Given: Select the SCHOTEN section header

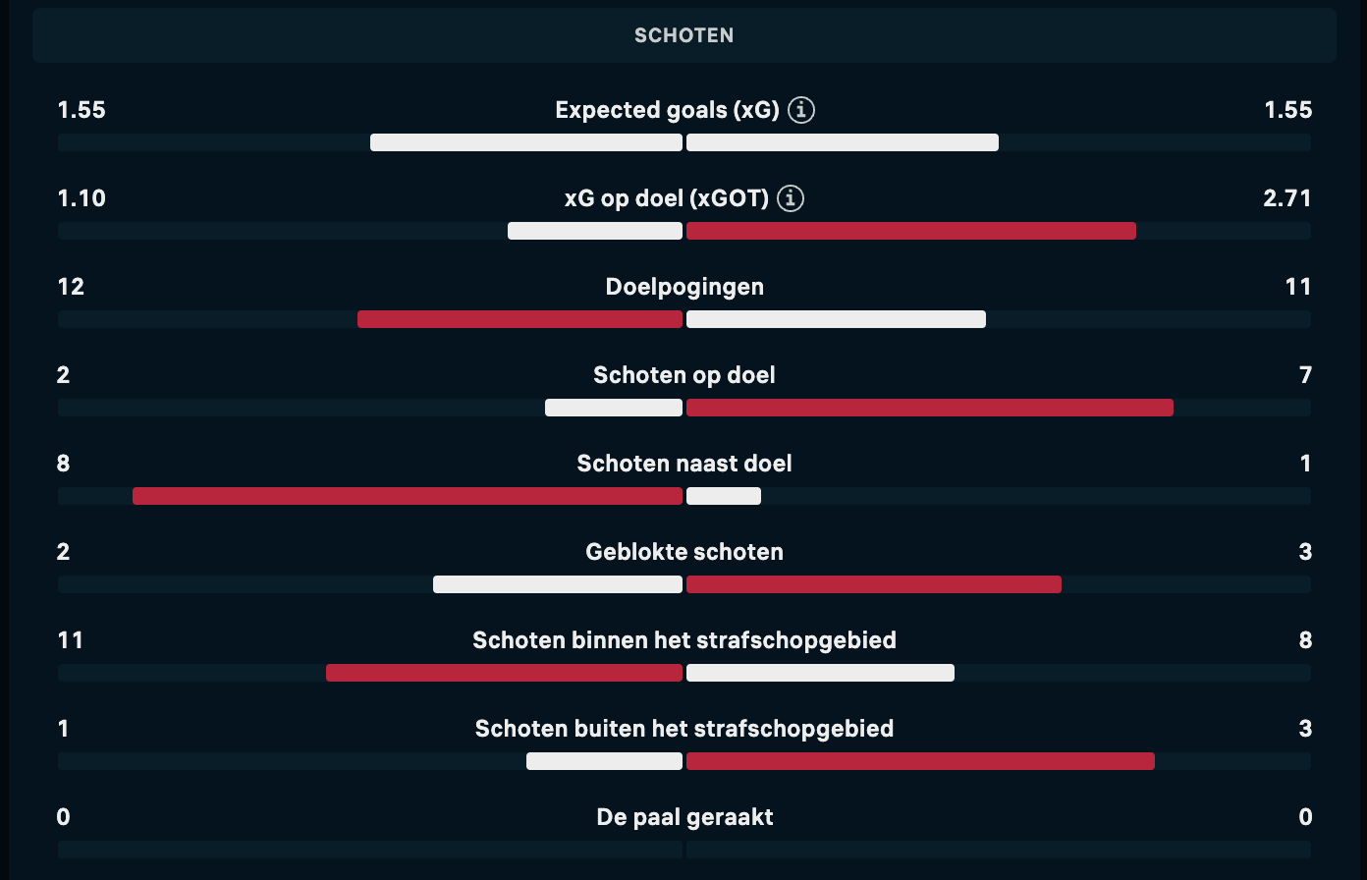Looking at the screenshot, I should 683,35.
